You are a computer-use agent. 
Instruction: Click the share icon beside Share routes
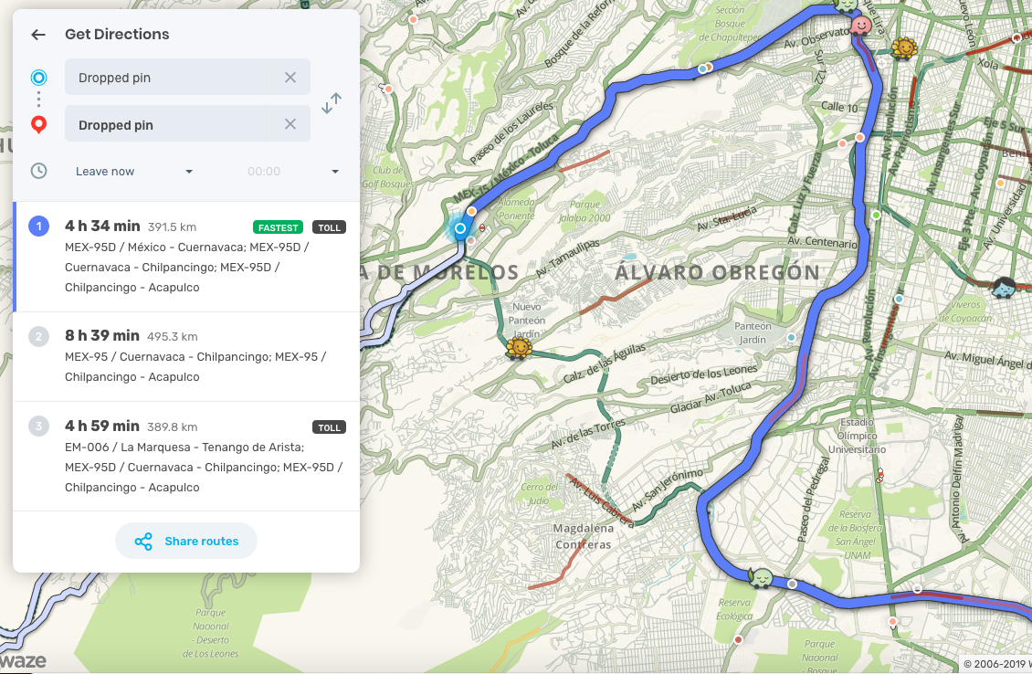(143, 542)
